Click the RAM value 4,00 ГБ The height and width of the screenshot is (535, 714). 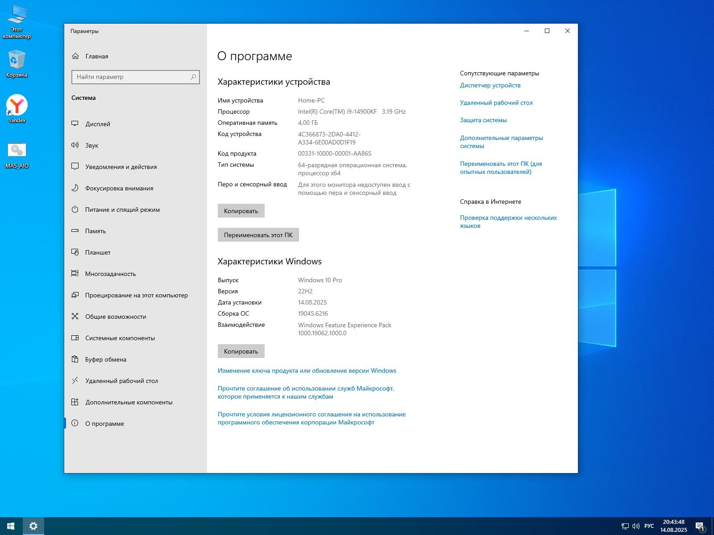pos(308,123)
